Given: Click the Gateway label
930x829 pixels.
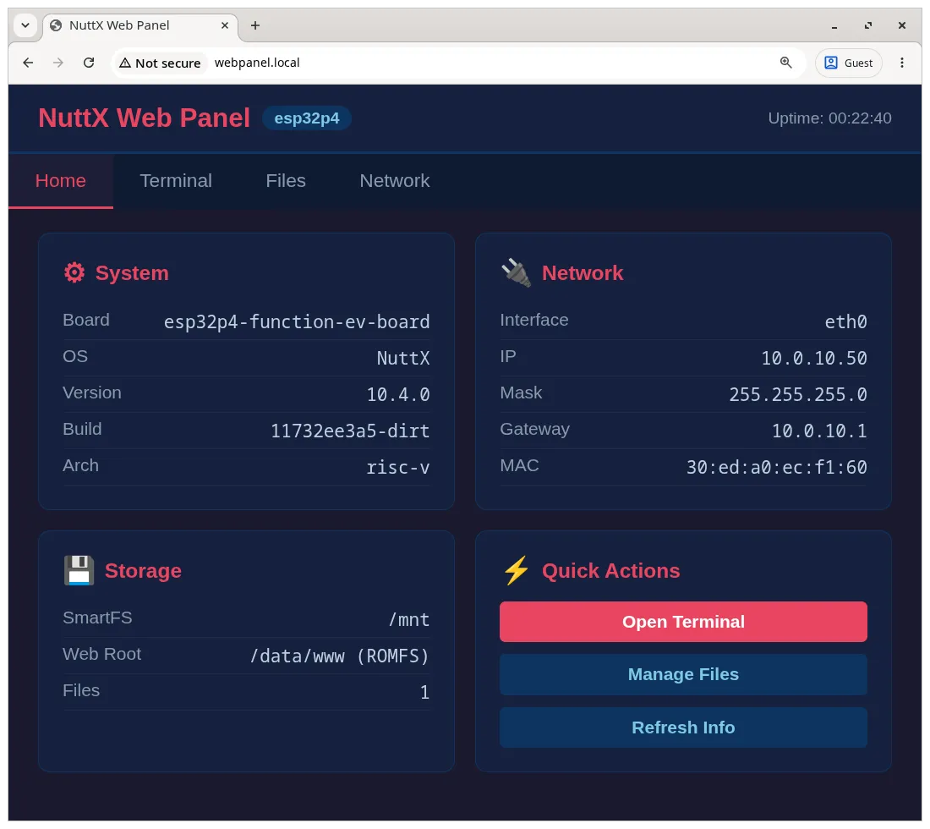Looking at the screenshot, I should point(534,428).
